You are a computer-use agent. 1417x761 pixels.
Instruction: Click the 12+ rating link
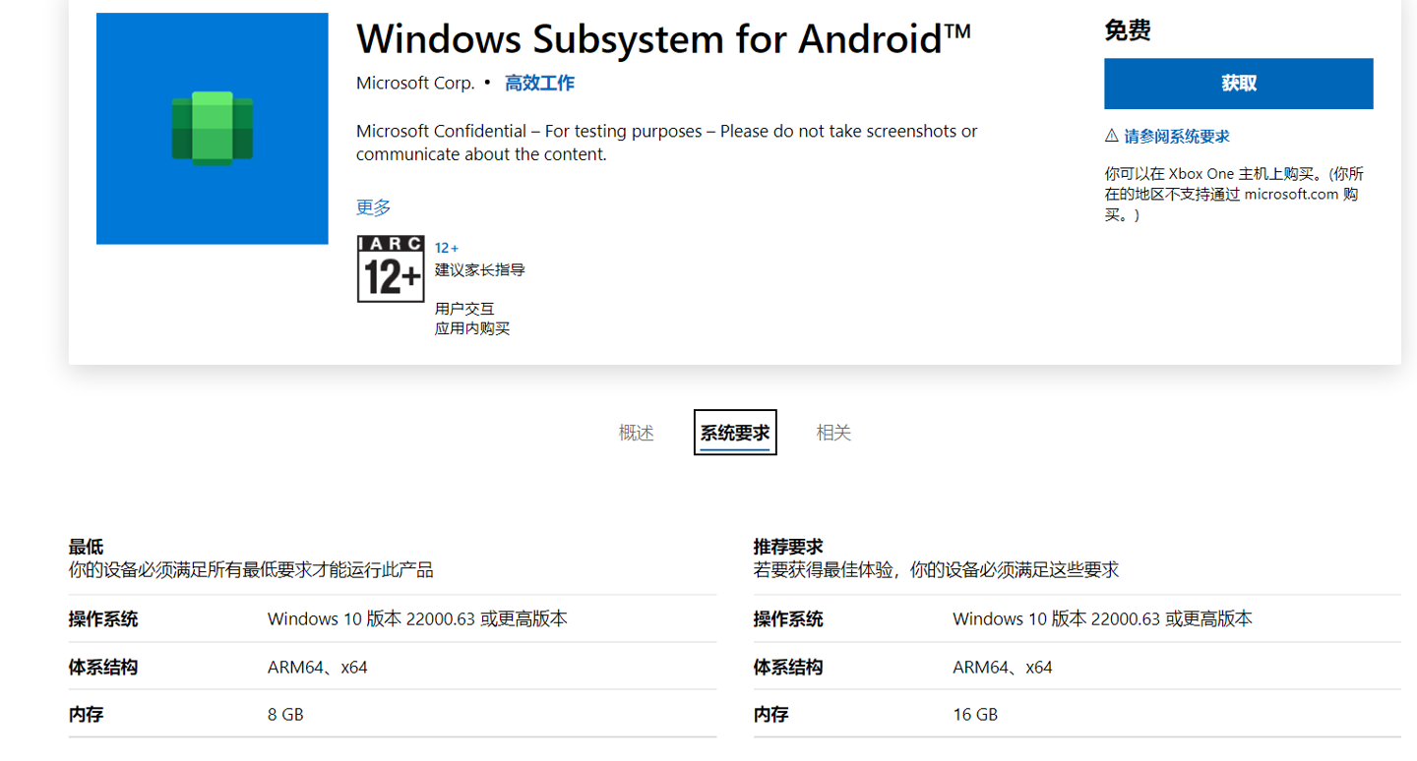[447, 248]
